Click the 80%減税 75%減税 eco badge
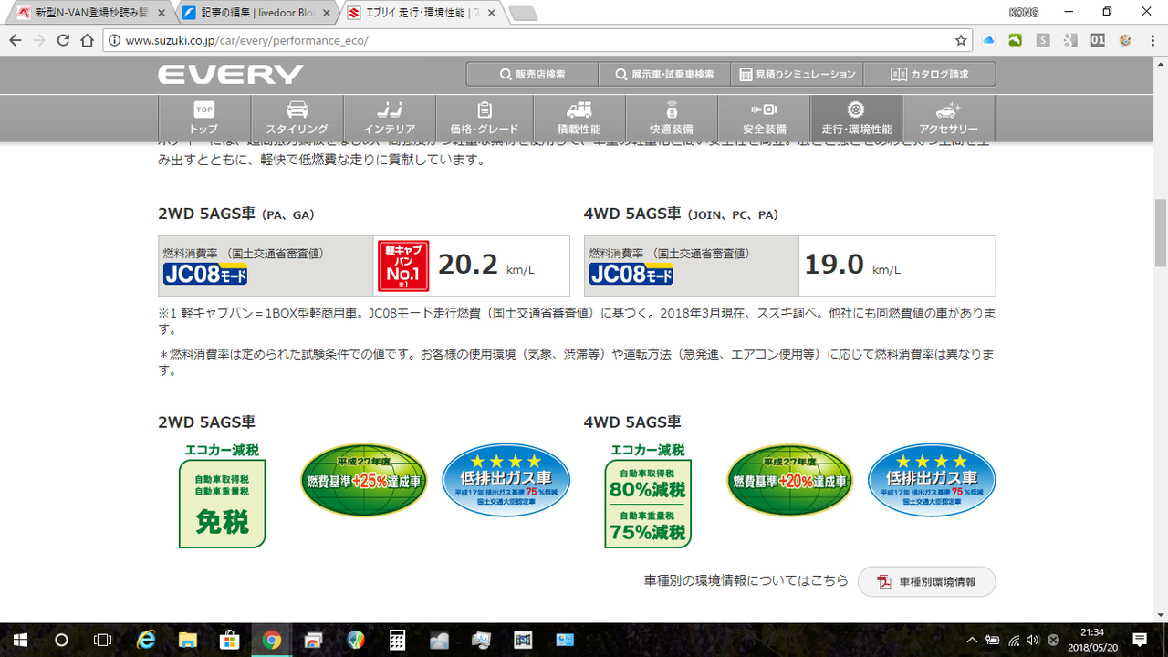The height and width of the screenshot is (657, 1168). pyautogui.click(x=648, y=495)
